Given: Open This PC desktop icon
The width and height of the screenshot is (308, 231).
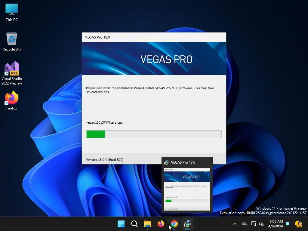Looking at the screenshot, I should point(12,12).
